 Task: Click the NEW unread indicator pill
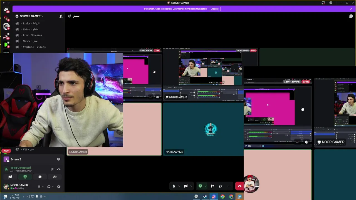[6, 151]
